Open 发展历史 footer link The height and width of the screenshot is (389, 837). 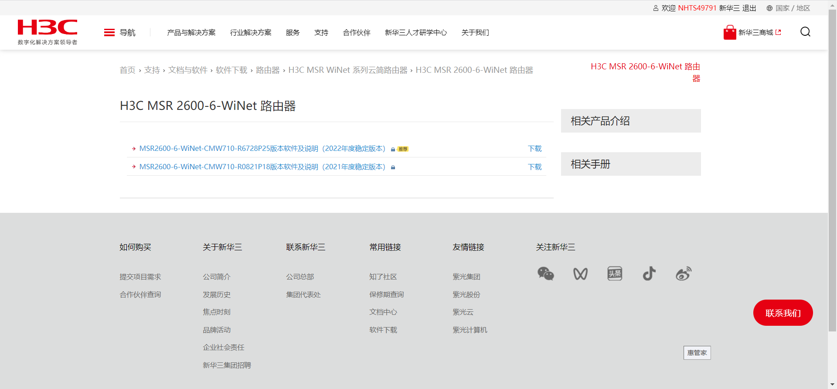[217, 295]
